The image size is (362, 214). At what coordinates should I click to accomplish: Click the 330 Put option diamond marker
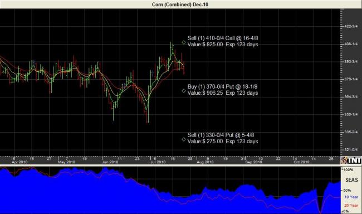[x=184, y=139]
